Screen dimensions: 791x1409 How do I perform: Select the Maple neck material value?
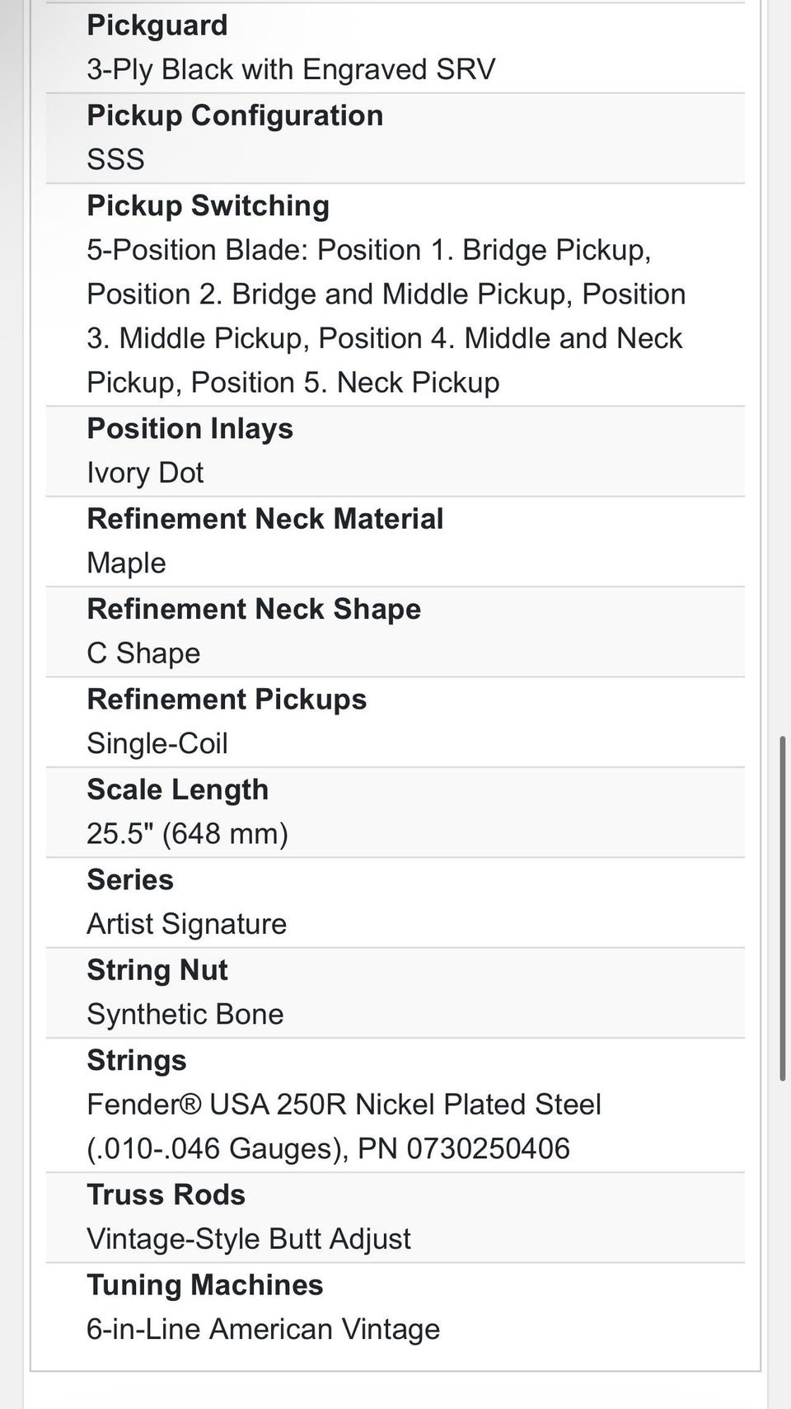pyautogui.click(x=126, y=563)
